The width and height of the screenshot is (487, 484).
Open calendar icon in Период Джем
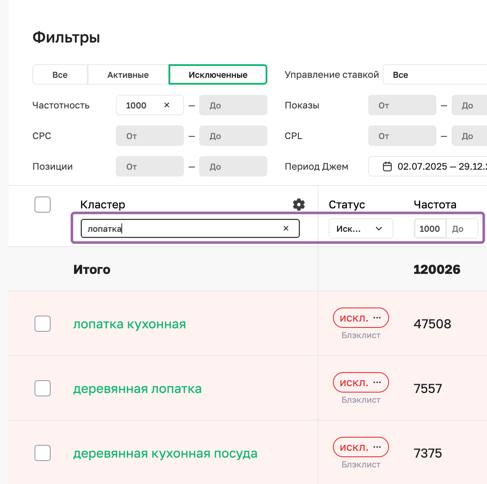387,166
